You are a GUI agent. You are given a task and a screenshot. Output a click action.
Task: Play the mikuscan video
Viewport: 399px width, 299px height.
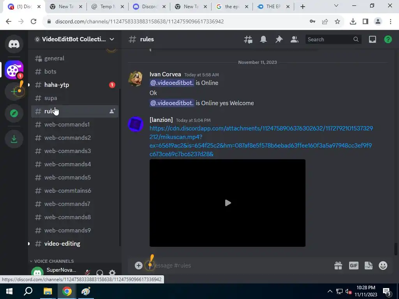point(228,203)
